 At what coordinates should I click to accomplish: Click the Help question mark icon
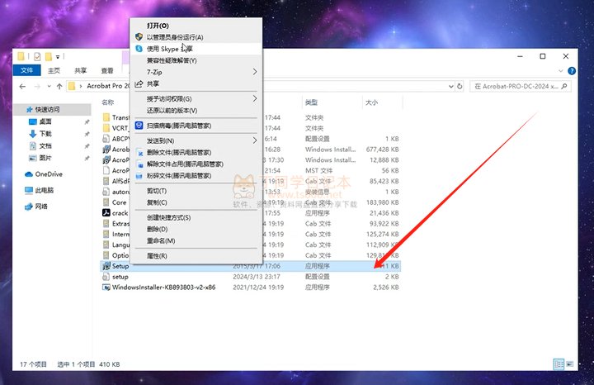[x=572, y=71]
